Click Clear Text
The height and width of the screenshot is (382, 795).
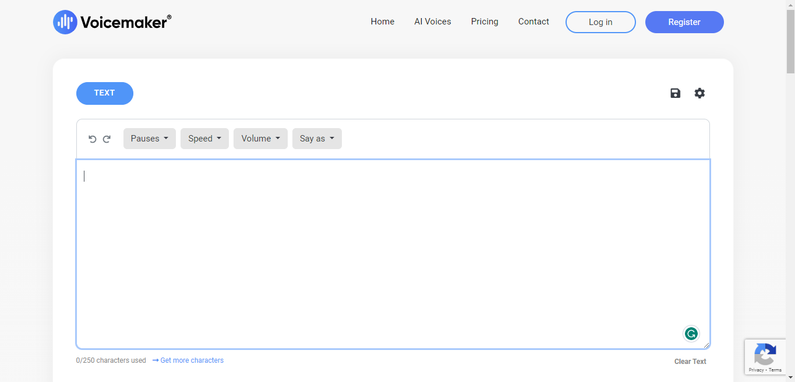coord(690,362)
